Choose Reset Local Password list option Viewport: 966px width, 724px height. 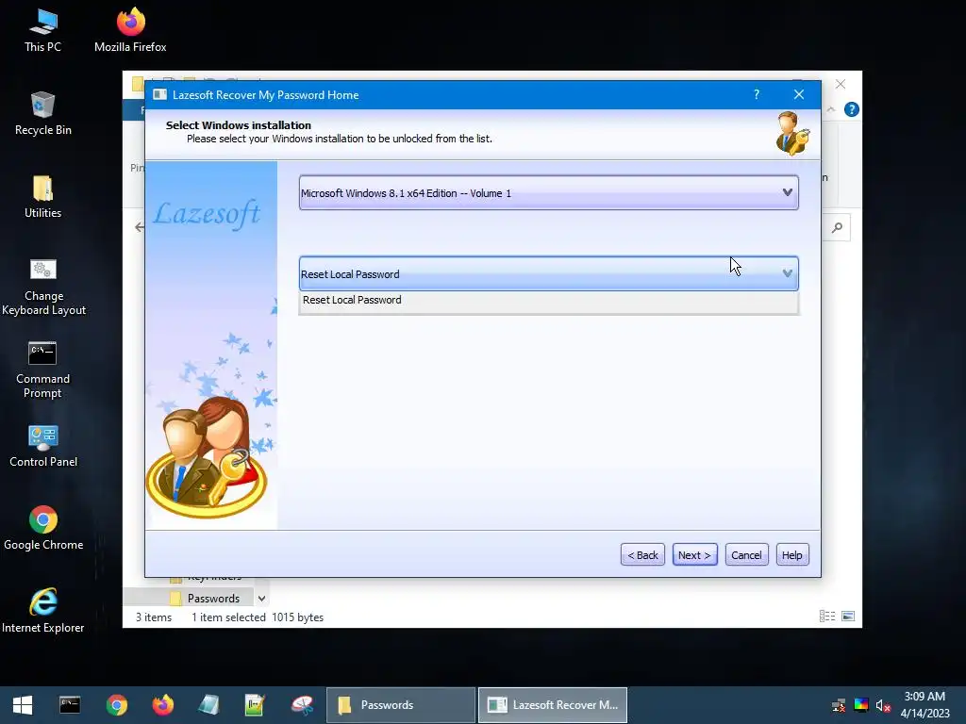[x=548, y=301]
